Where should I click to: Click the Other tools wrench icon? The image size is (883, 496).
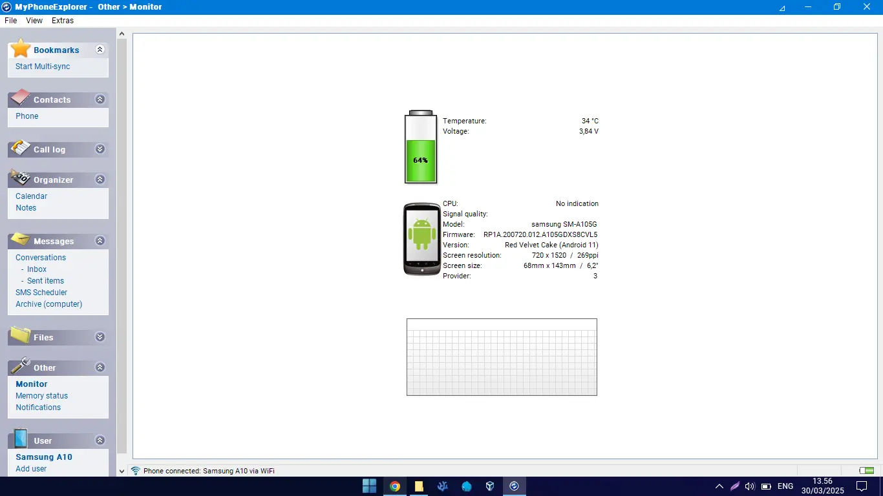[x=21, y=366]
